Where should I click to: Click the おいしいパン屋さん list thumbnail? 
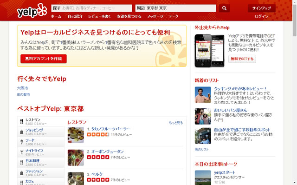[203, 116]
